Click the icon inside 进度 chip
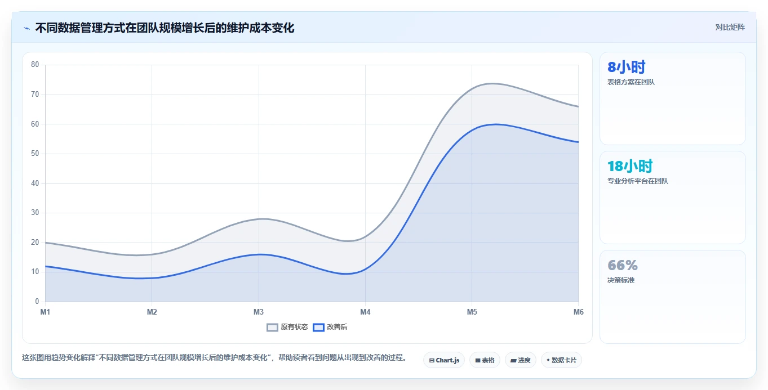This screenshot has height=390, width=768. pos(513,360)
